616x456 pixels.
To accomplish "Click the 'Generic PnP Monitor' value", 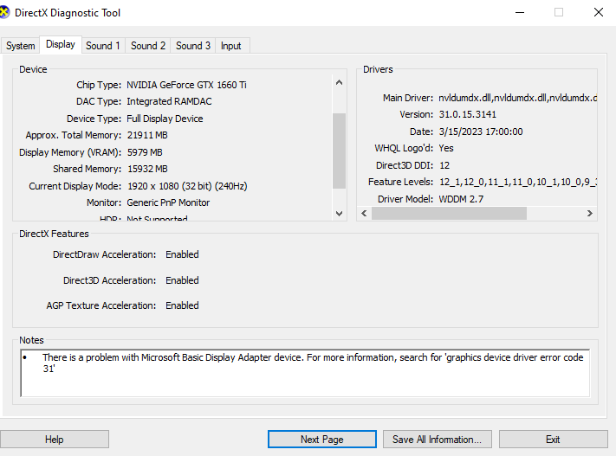I will point(168,202).
